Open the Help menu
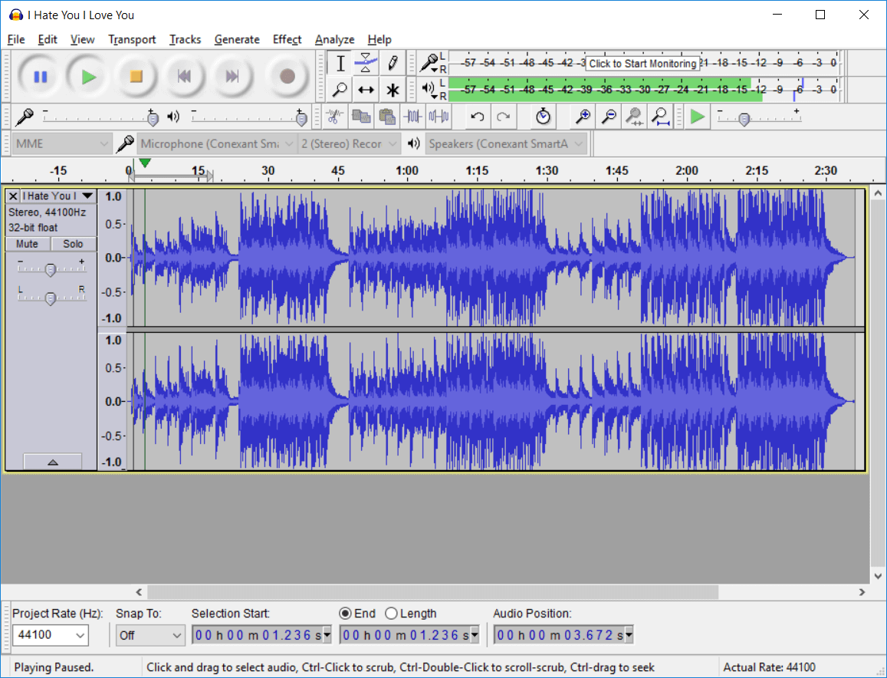Screen dimensions: 887x678 click(379, 40)
